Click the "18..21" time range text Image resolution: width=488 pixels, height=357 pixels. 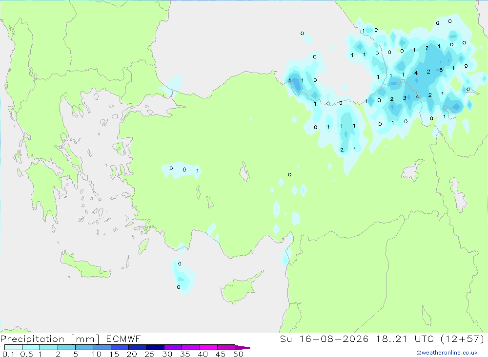(x=391, y=338)
